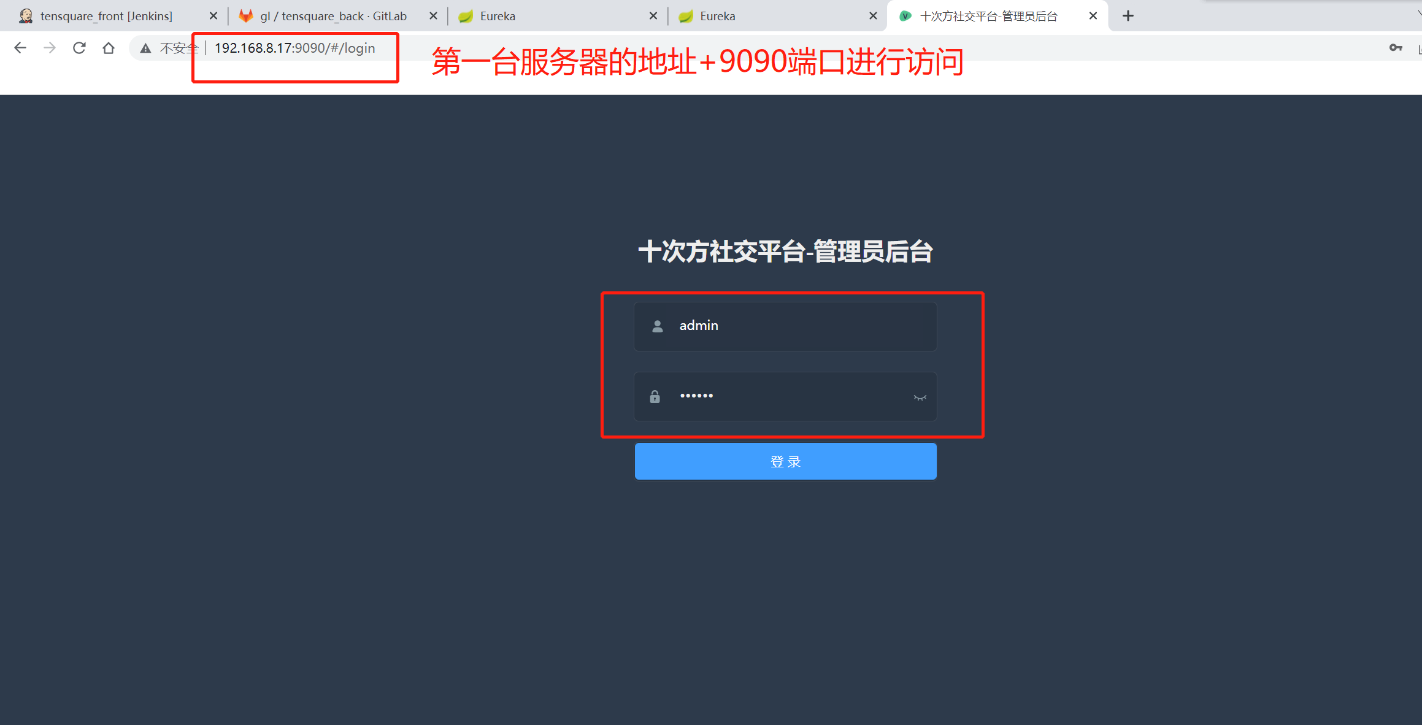Click the 登录 login button
The image size is (1422, 725).
(x=785, y=461)
